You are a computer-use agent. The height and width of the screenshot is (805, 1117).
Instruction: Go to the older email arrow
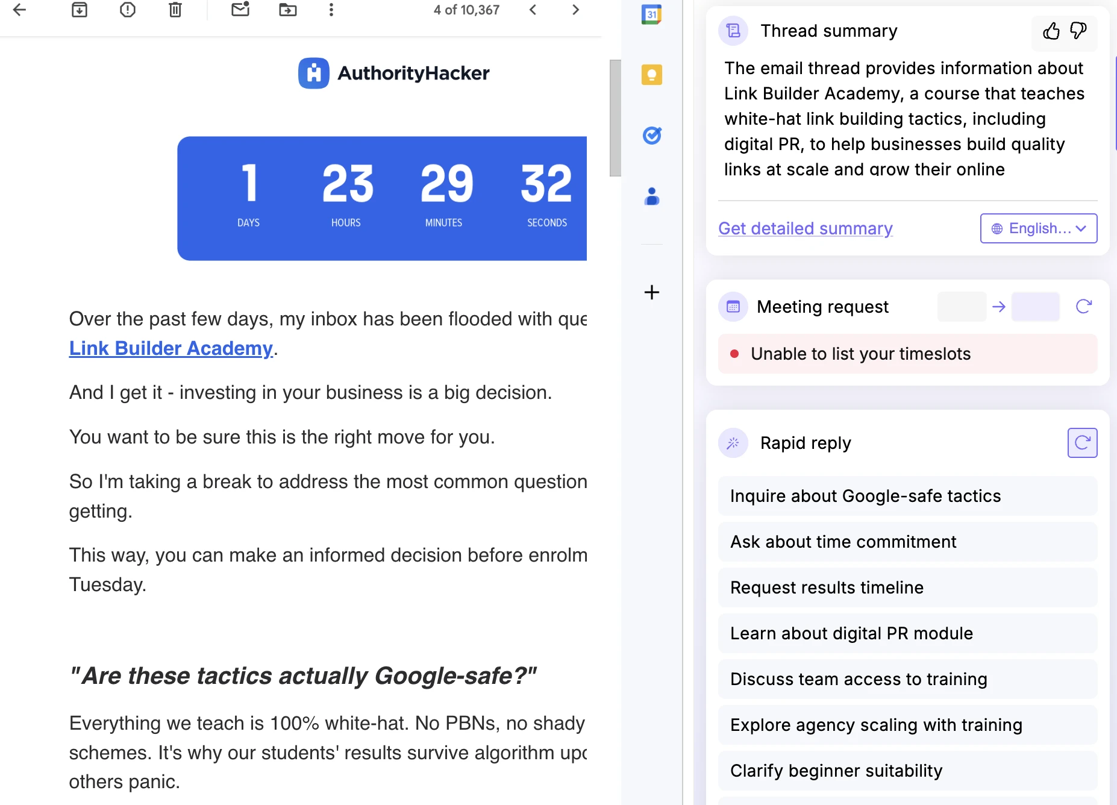click(x=575, y=10)
